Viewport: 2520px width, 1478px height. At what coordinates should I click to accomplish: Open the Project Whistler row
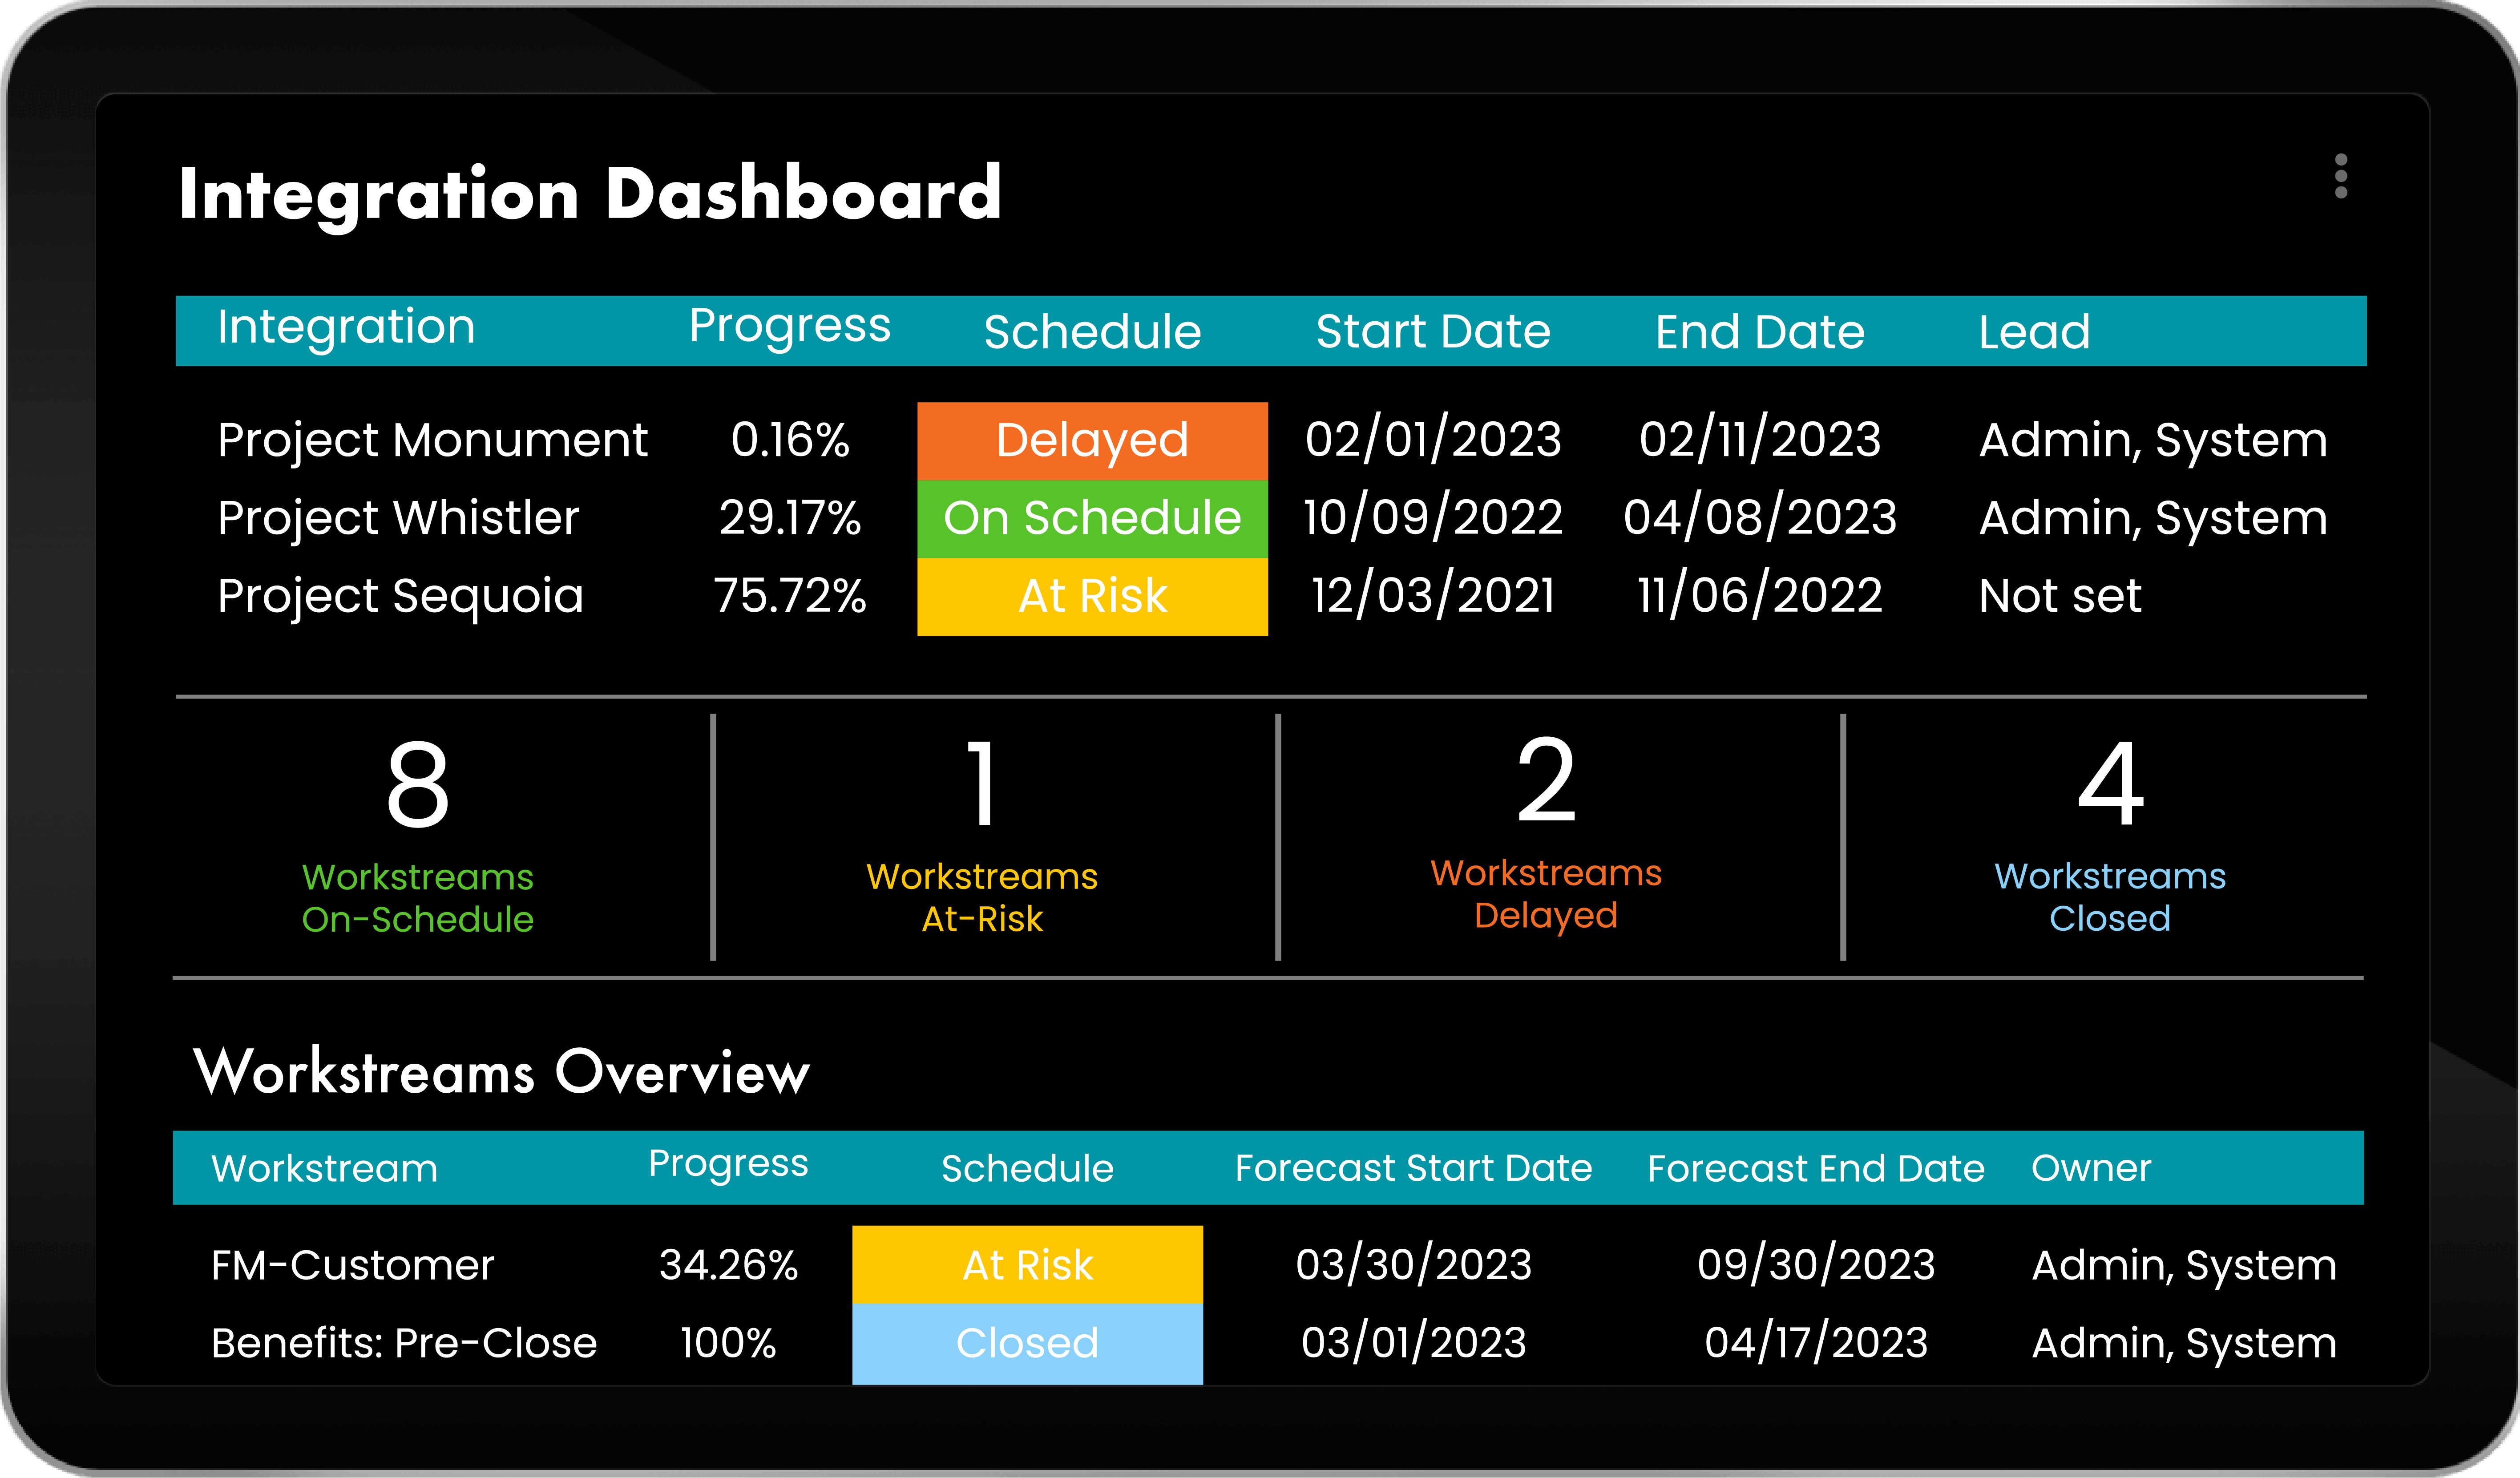[x=398, y=518]
